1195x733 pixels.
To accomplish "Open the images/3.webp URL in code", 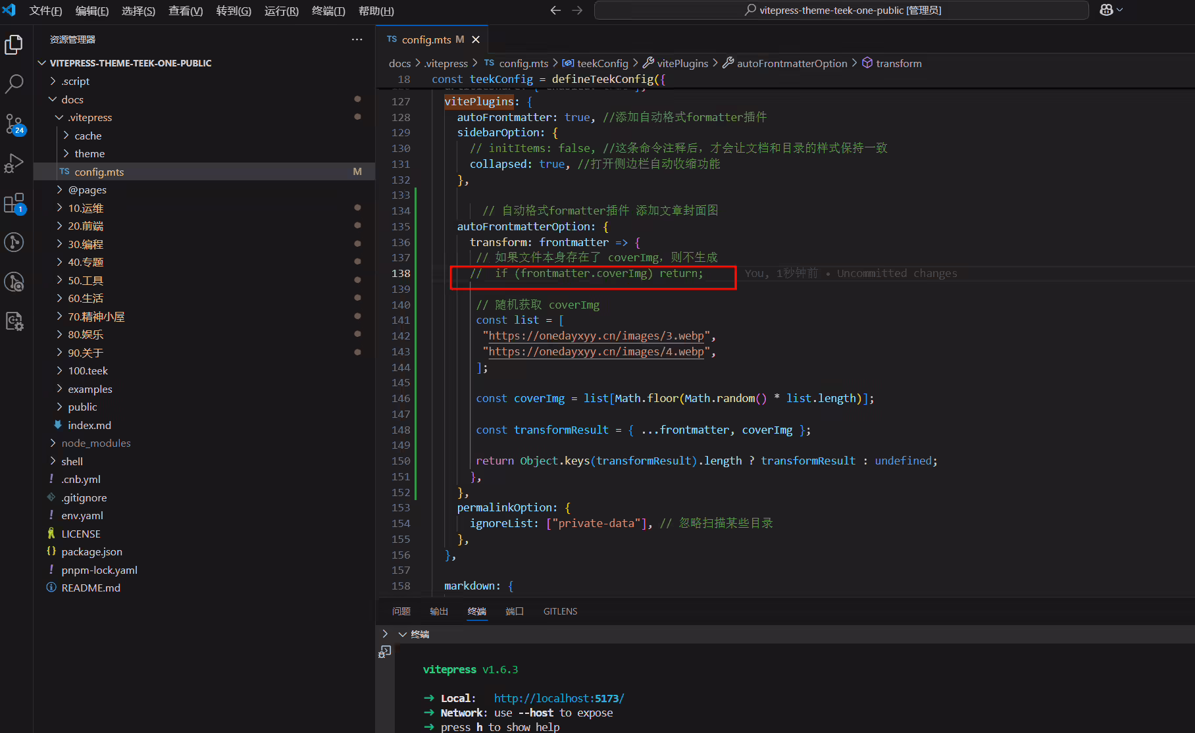I will pyautogui.click(x=596, y=336).
